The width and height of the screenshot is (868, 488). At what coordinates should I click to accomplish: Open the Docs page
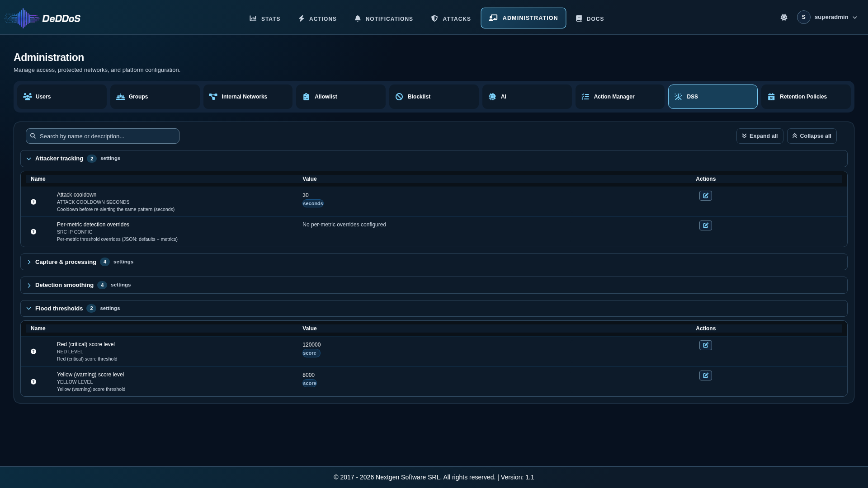tap(590, 19)
